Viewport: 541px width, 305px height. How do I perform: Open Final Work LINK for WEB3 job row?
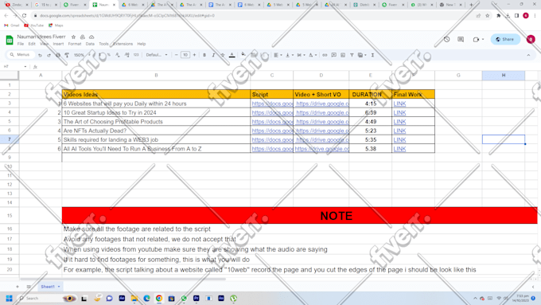pyautogui.click(x=399, y=139)
